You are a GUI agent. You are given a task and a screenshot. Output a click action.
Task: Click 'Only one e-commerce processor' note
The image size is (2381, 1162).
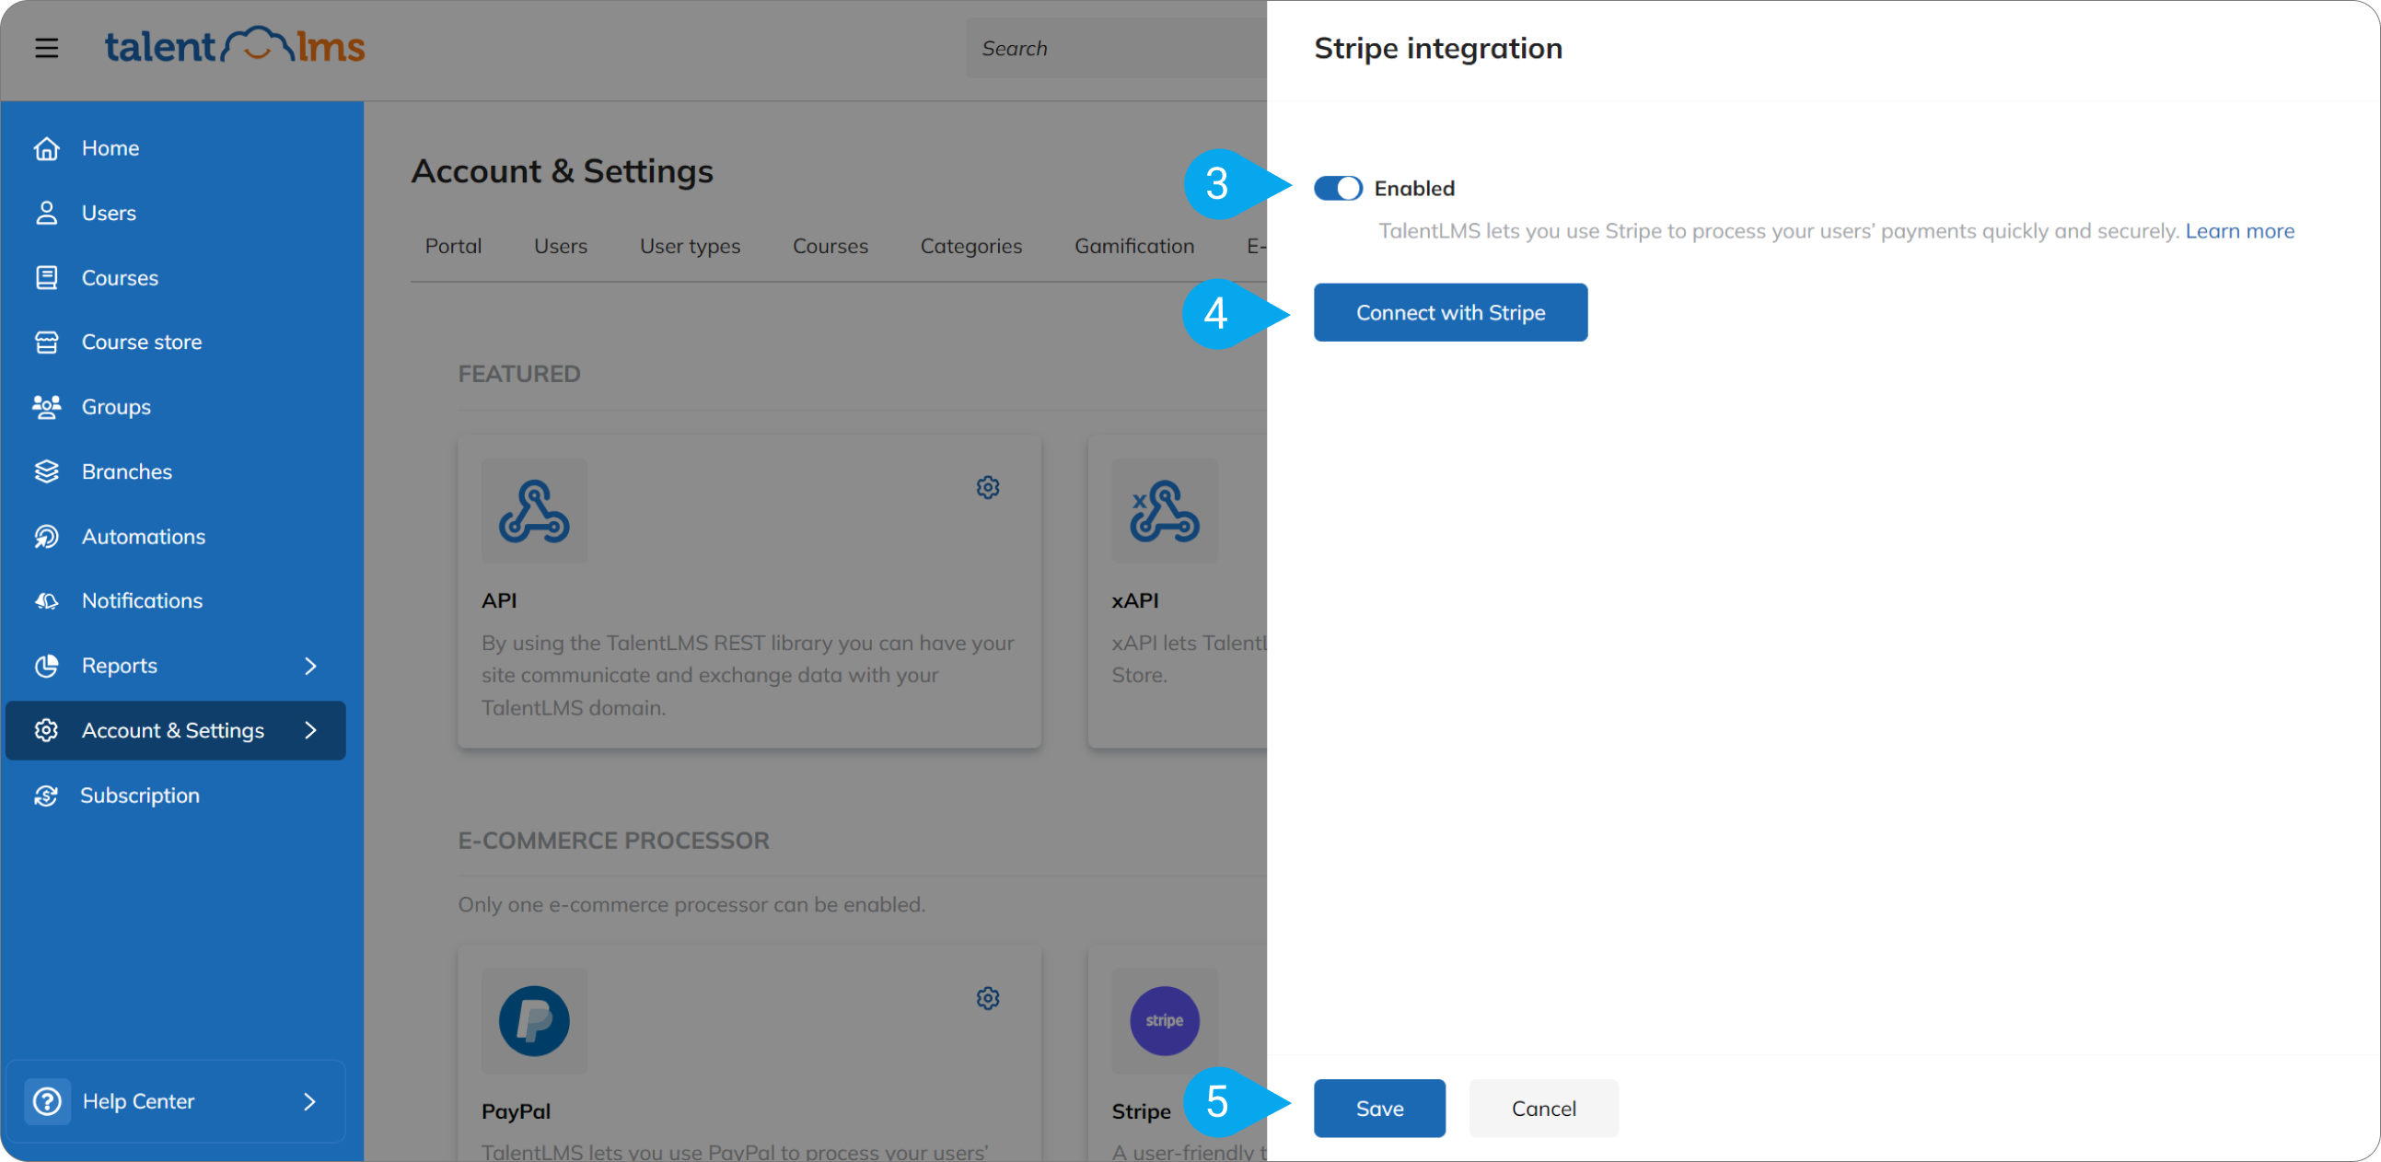pos(691,904)
